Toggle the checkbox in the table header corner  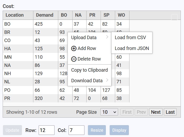coord(174,17)
